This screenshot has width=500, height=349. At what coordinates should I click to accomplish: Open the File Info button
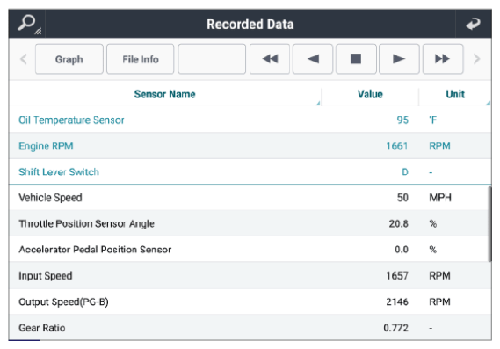click(141, 59)
